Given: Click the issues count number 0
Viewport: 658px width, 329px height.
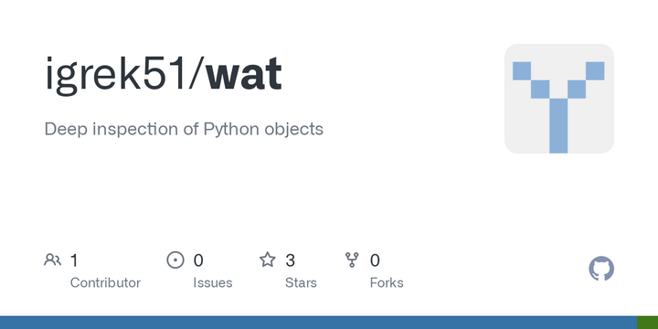Looking at the screenshot, I should point(198,260).
